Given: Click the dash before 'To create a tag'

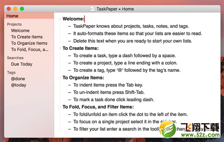Looking at the screenshot, I should click(x=69, y=70).
